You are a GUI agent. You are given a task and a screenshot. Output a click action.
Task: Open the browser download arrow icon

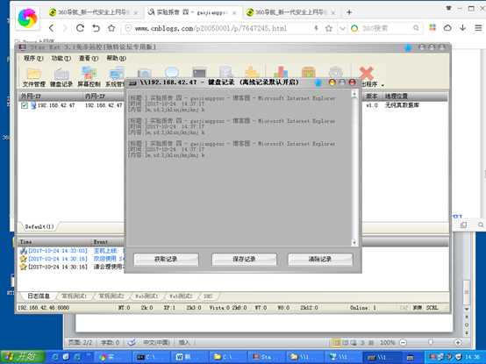coord(463,28)
